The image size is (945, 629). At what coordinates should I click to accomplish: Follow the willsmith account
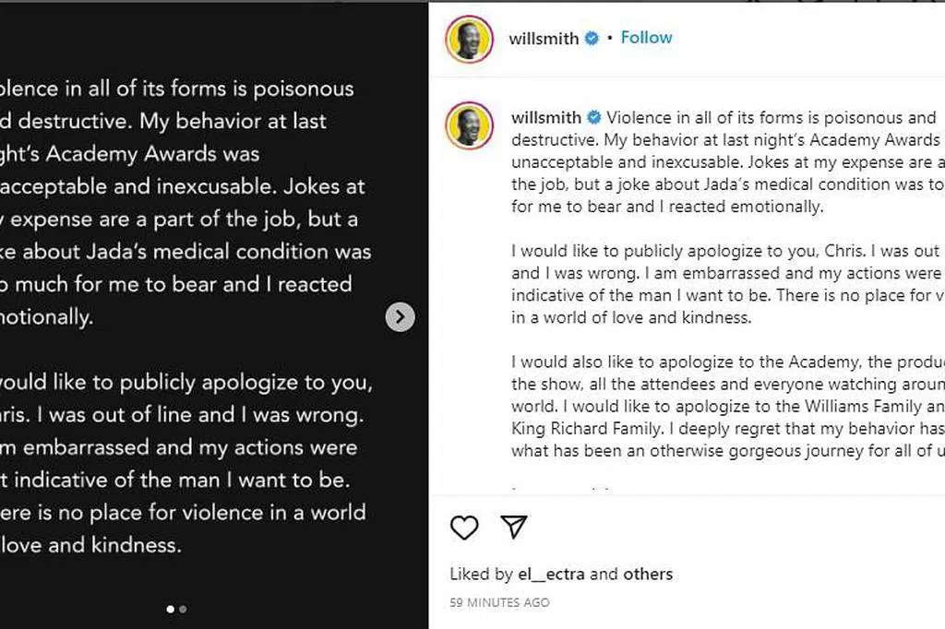click(646, 38)
